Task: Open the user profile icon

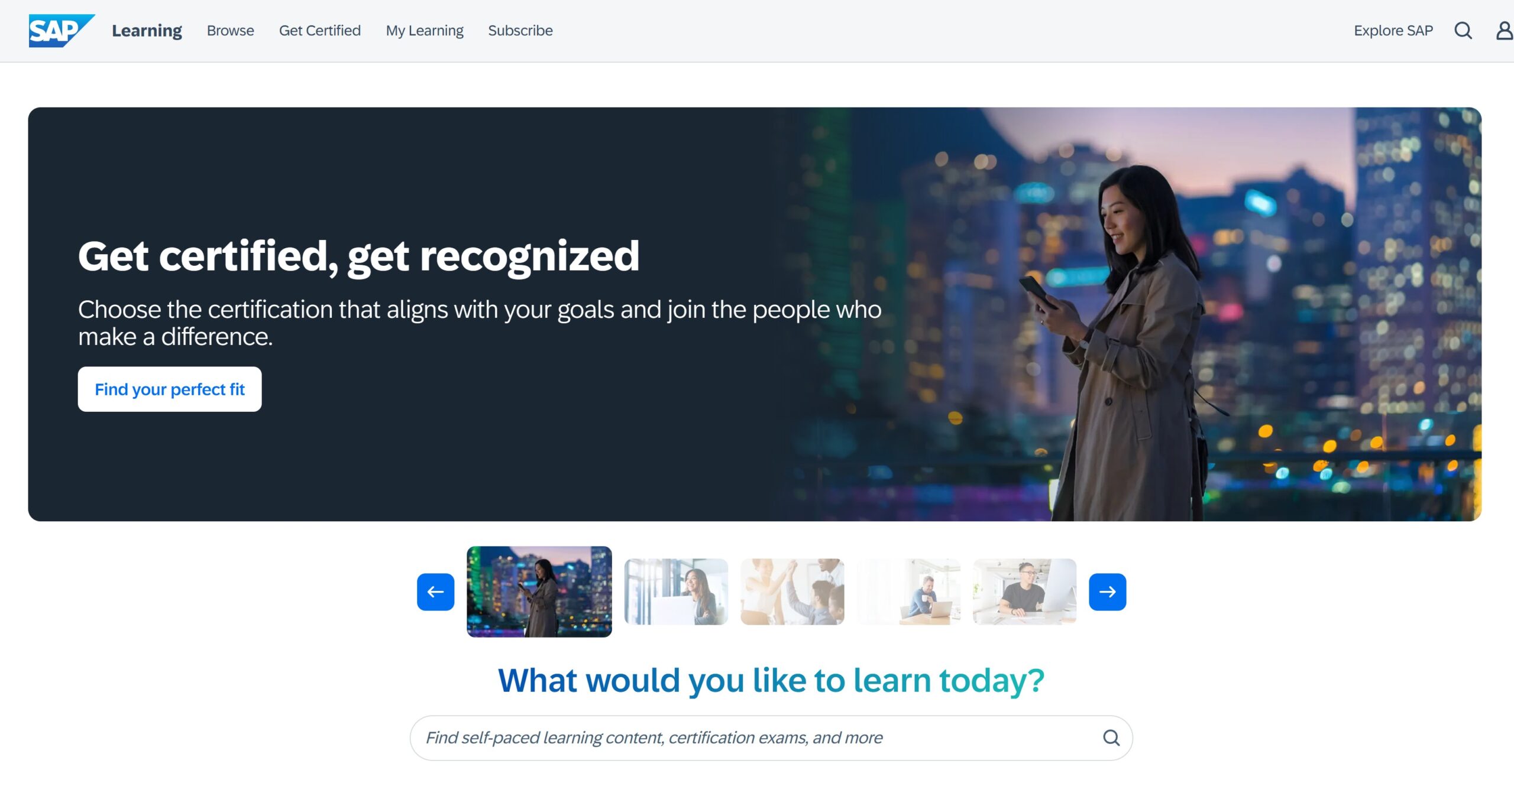Action: coord(1505,31)
